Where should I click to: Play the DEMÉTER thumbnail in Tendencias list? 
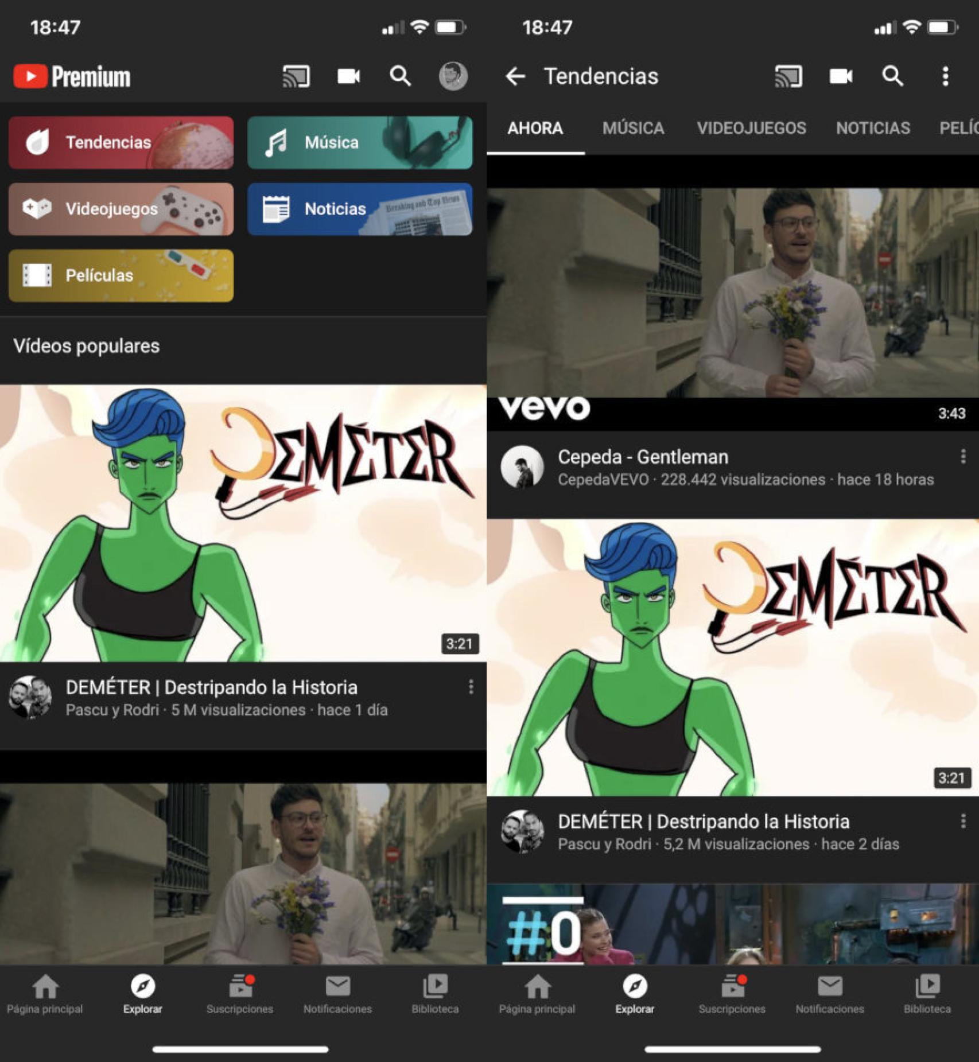(x=733, y=658)
